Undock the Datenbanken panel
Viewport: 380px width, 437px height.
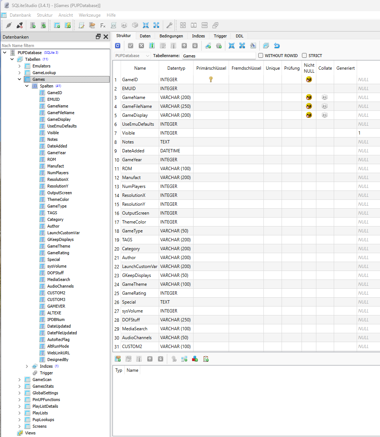pyautogui.click(x=98, y=37)
